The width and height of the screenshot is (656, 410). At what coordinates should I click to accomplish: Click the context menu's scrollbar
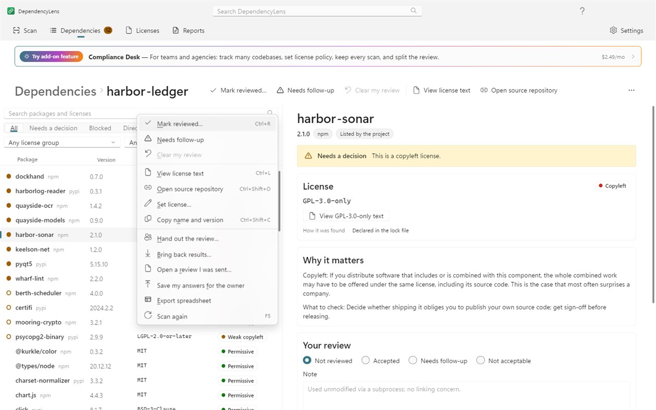279,201
